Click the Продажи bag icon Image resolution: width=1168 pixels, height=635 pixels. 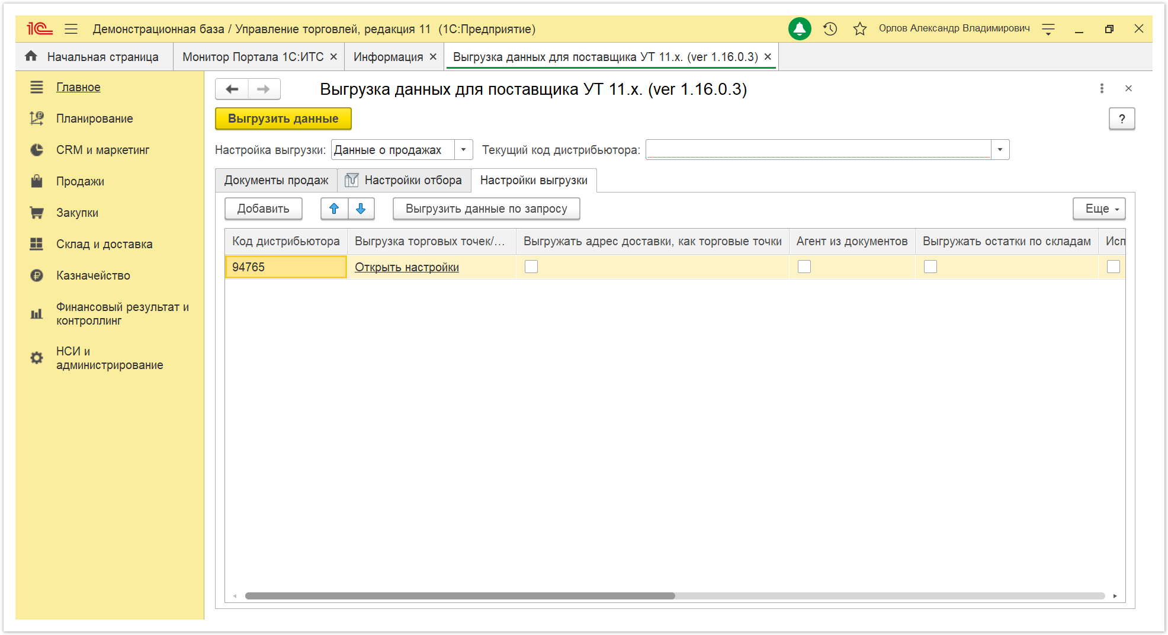(x=37, y=181)
